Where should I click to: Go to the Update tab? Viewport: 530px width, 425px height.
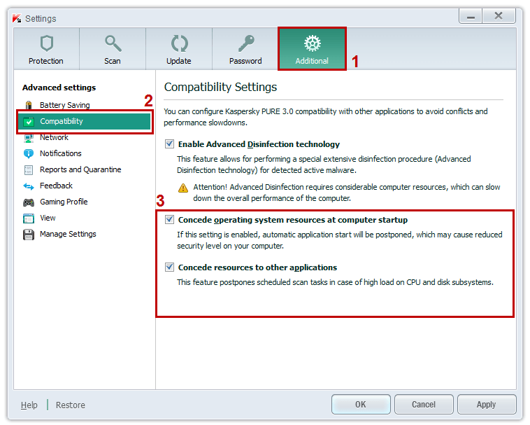(179, 49)
